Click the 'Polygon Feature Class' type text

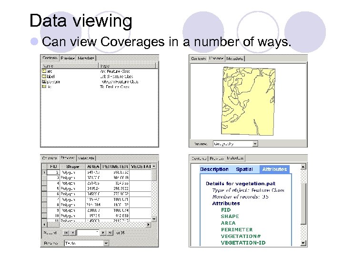point(119,81)
